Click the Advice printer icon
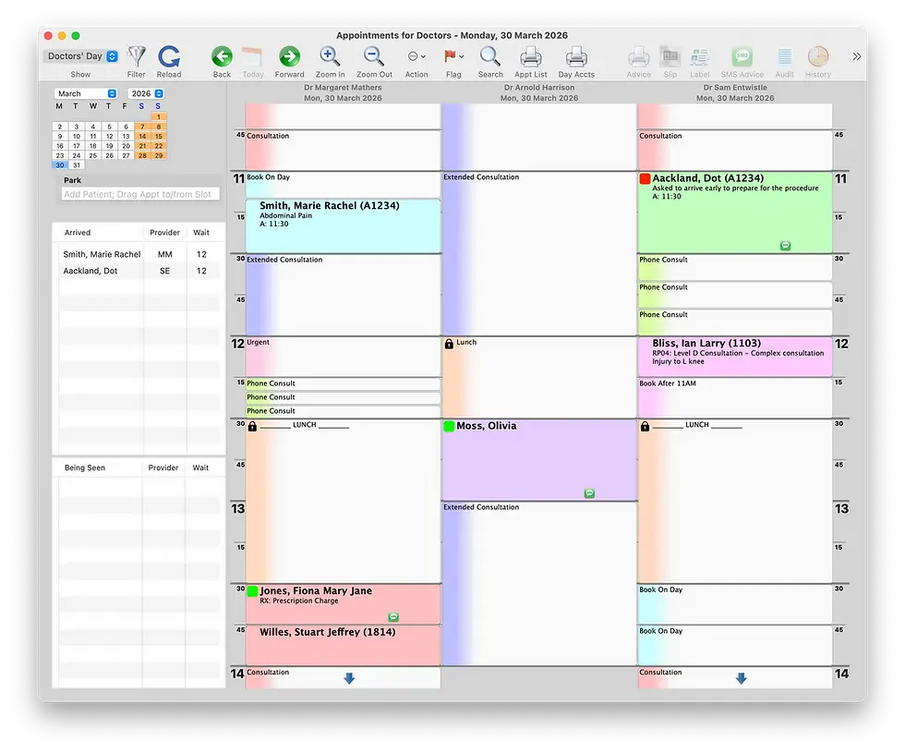The image size is (905, 753). (x=638, y=56)
